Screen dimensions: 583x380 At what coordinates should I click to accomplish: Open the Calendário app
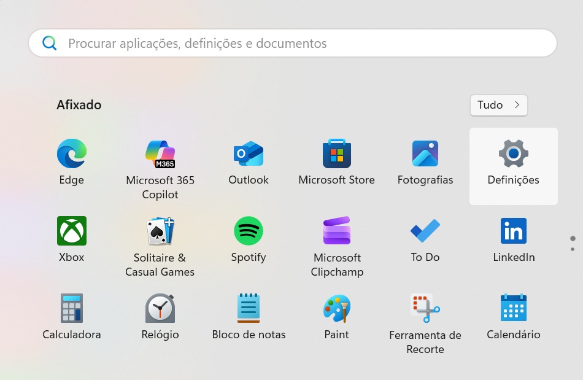[514, 309]
